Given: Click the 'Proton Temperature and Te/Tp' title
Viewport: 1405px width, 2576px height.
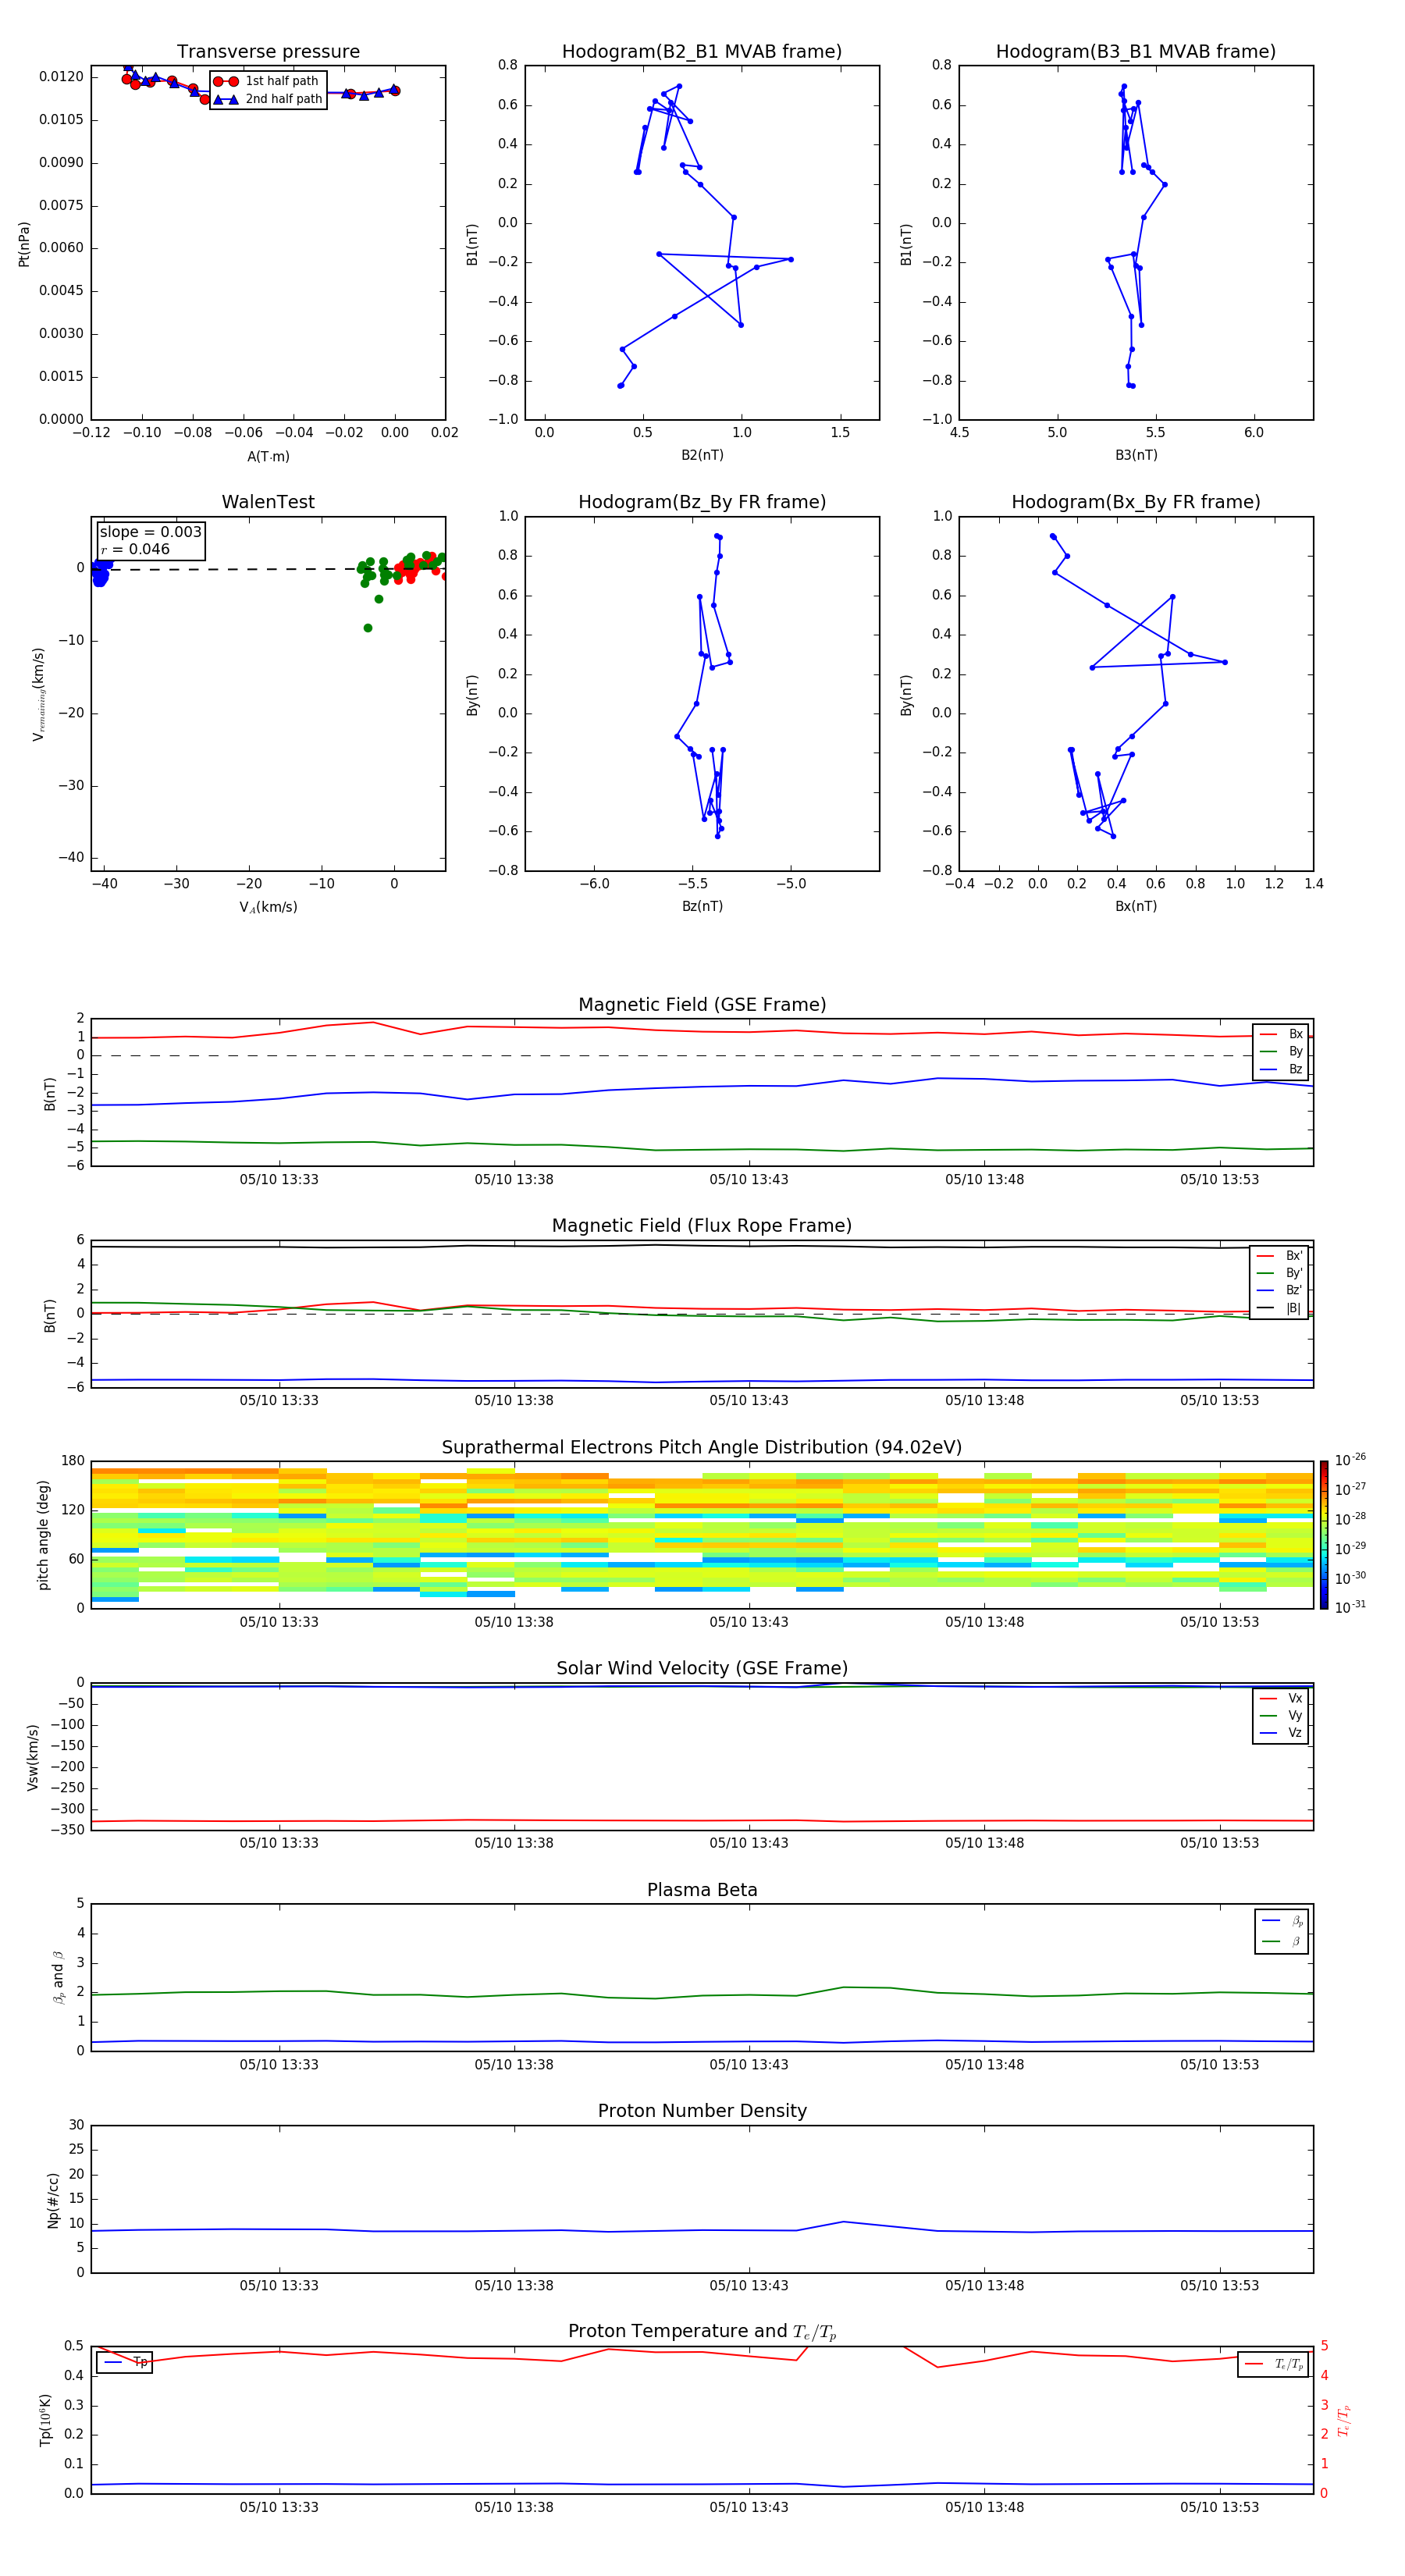Looking at the screenshot, I should pyautogui.click(x=702, y=2332).
